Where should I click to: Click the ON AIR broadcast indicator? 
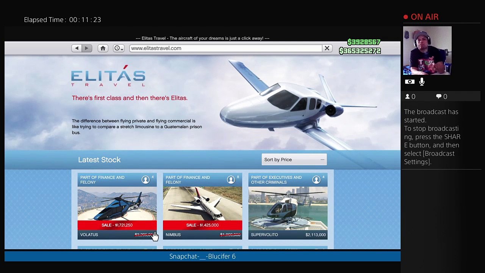click(421, 17)
